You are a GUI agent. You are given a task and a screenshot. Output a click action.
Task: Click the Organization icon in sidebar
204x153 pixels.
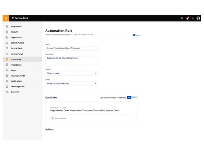(7, 37)
